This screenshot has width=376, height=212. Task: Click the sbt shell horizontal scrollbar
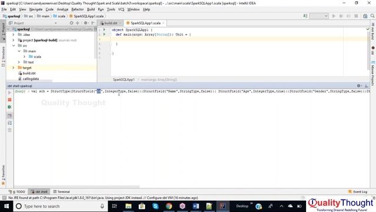[77, 187]
